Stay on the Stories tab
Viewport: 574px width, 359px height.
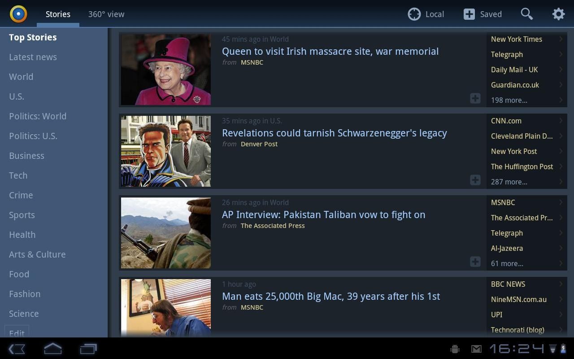click(x=58, y=14)
